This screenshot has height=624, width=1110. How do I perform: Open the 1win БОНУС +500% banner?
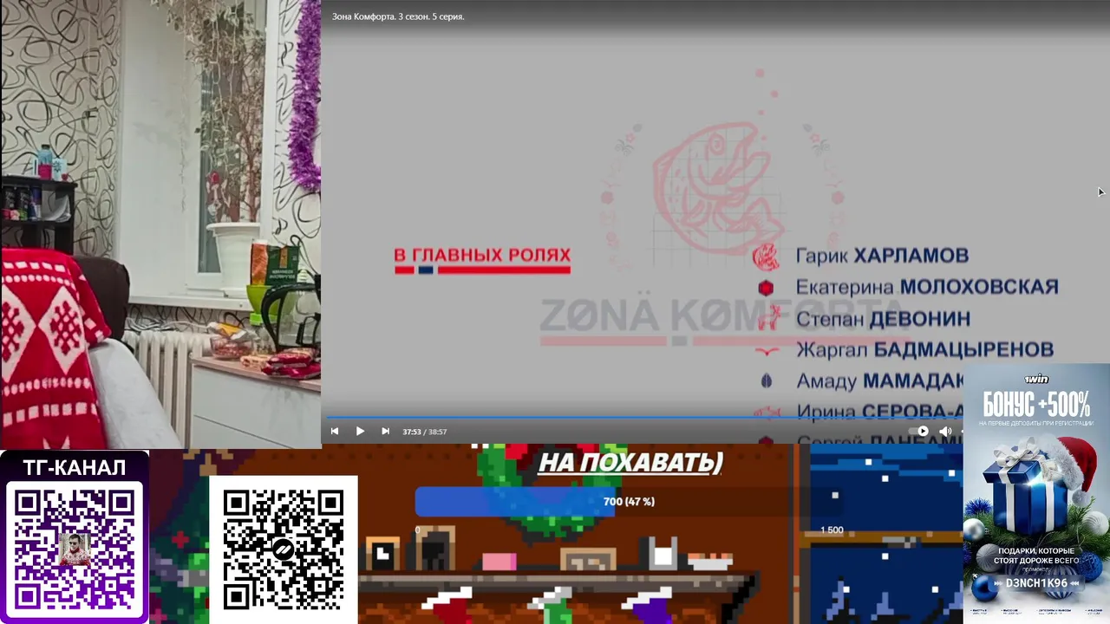coord(1036,493)
